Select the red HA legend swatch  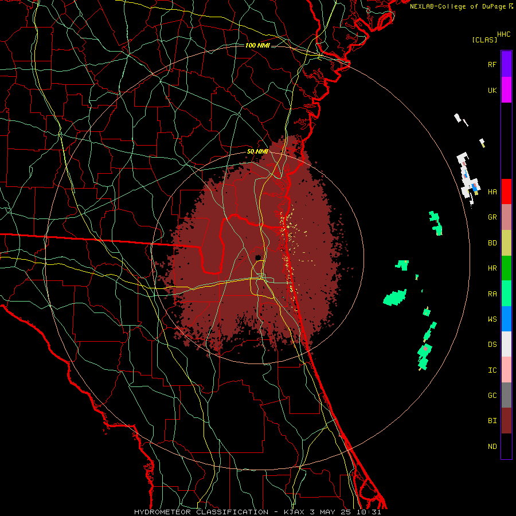[506, 191]
